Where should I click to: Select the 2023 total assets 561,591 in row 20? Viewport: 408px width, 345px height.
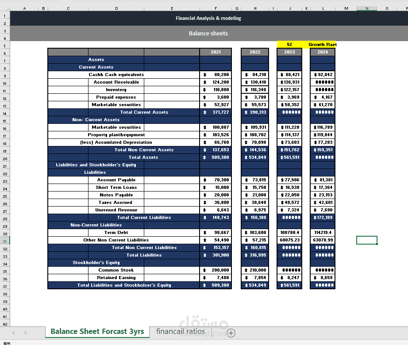tap(289, 157)
